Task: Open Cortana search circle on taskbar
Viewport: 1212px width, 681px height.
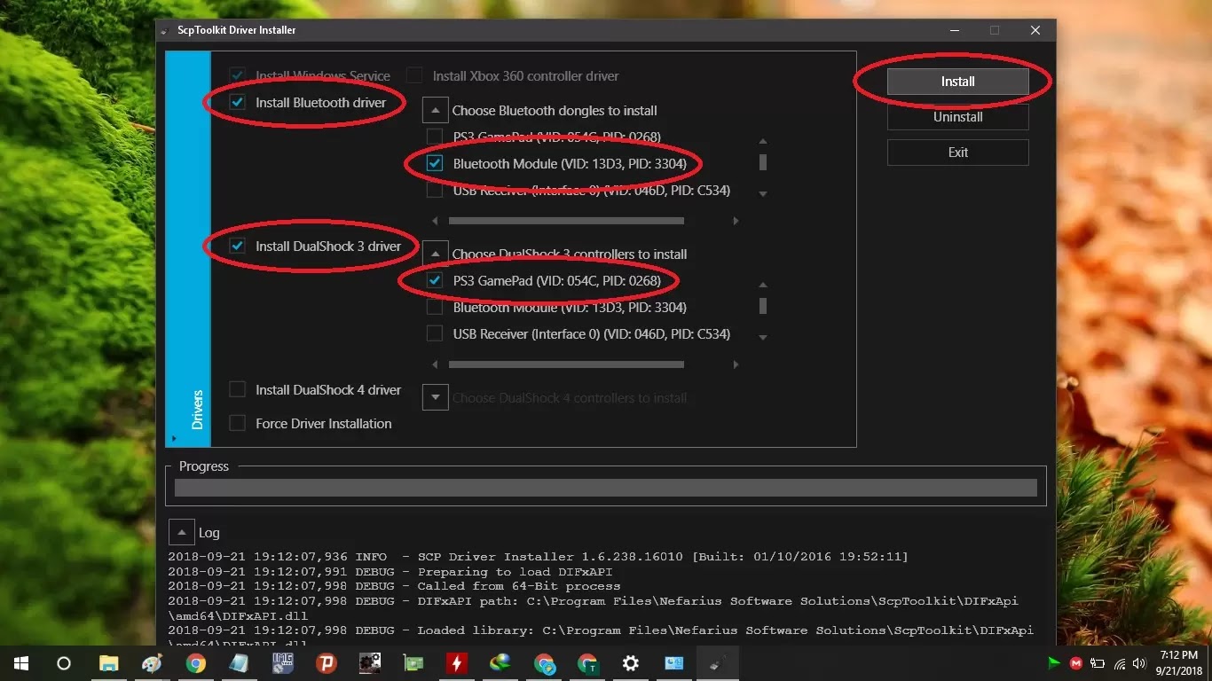Action: 63,663
